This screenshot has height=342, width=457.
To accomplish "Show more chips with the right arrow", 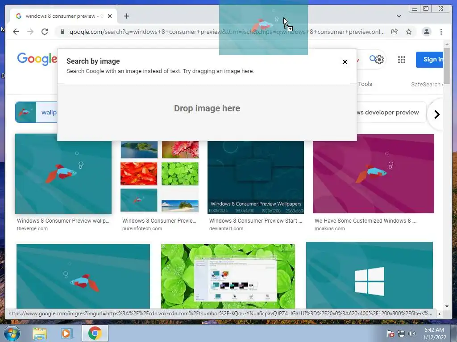I will pyautogui.click(x=436, y=114).
